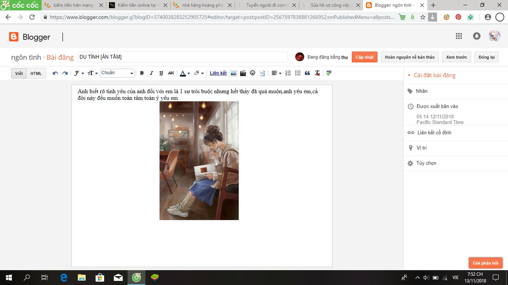Viewport: 508px width, 285px height.
Task: Click the Gửi phản hồi feedback button
Action: point(486,263)
